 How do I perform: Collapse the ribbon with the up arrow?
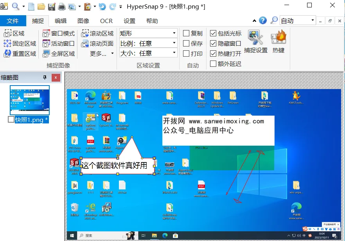[x=254, y=21]
